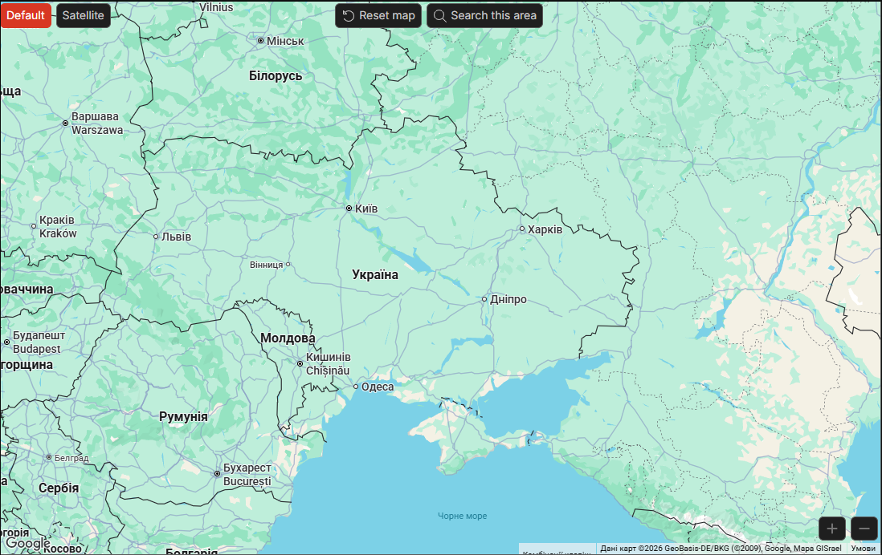Click the Україна country label
The height and width of the screenshot is (555, 882).
coord(375,274)
